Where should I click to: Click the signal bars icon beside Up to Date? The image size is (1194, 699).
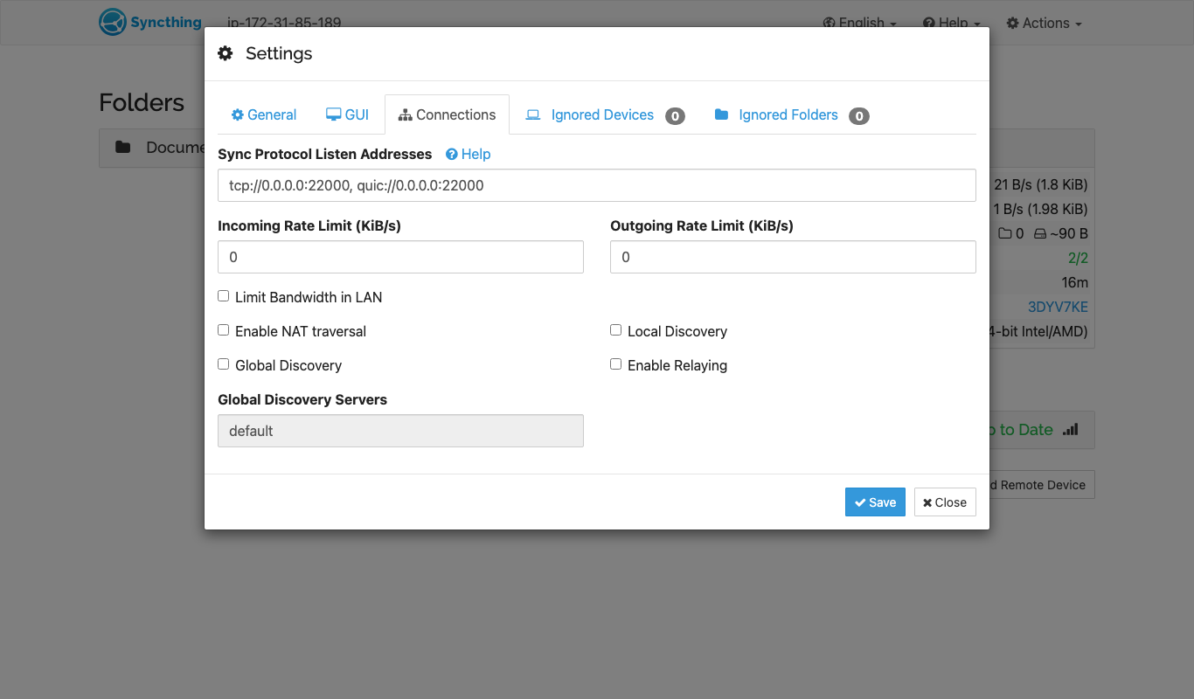[x=1071, y=429]
